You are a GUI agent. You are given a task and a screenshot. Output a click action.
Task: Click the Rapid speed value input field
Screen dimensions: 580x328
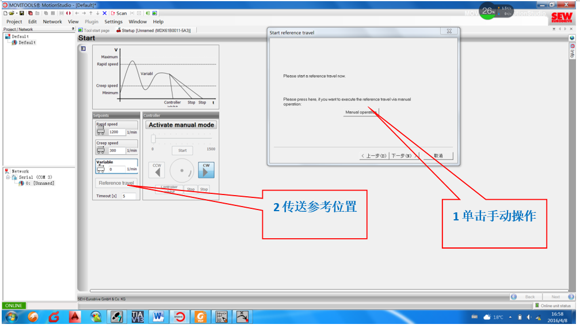point(116,132)
